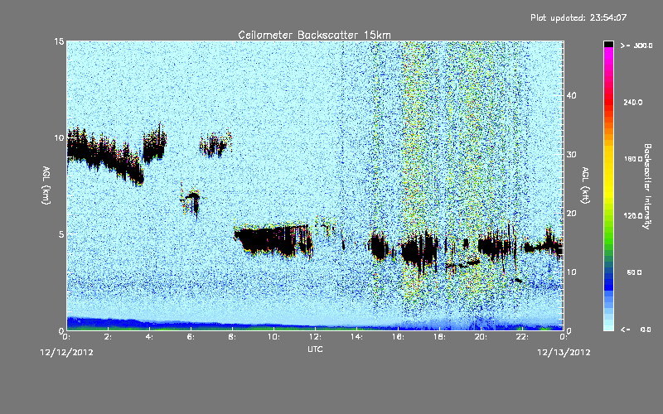This screenshot has width=663, height=414.
Task: Click the '6:' hour tick label
Action: pyautogui.click(x=191, y=337)
